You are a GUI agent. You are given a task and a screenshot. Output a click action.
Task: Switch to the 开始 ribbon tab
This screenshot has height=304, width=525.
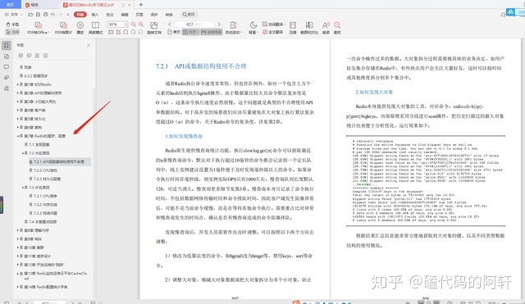click(80, 15)
